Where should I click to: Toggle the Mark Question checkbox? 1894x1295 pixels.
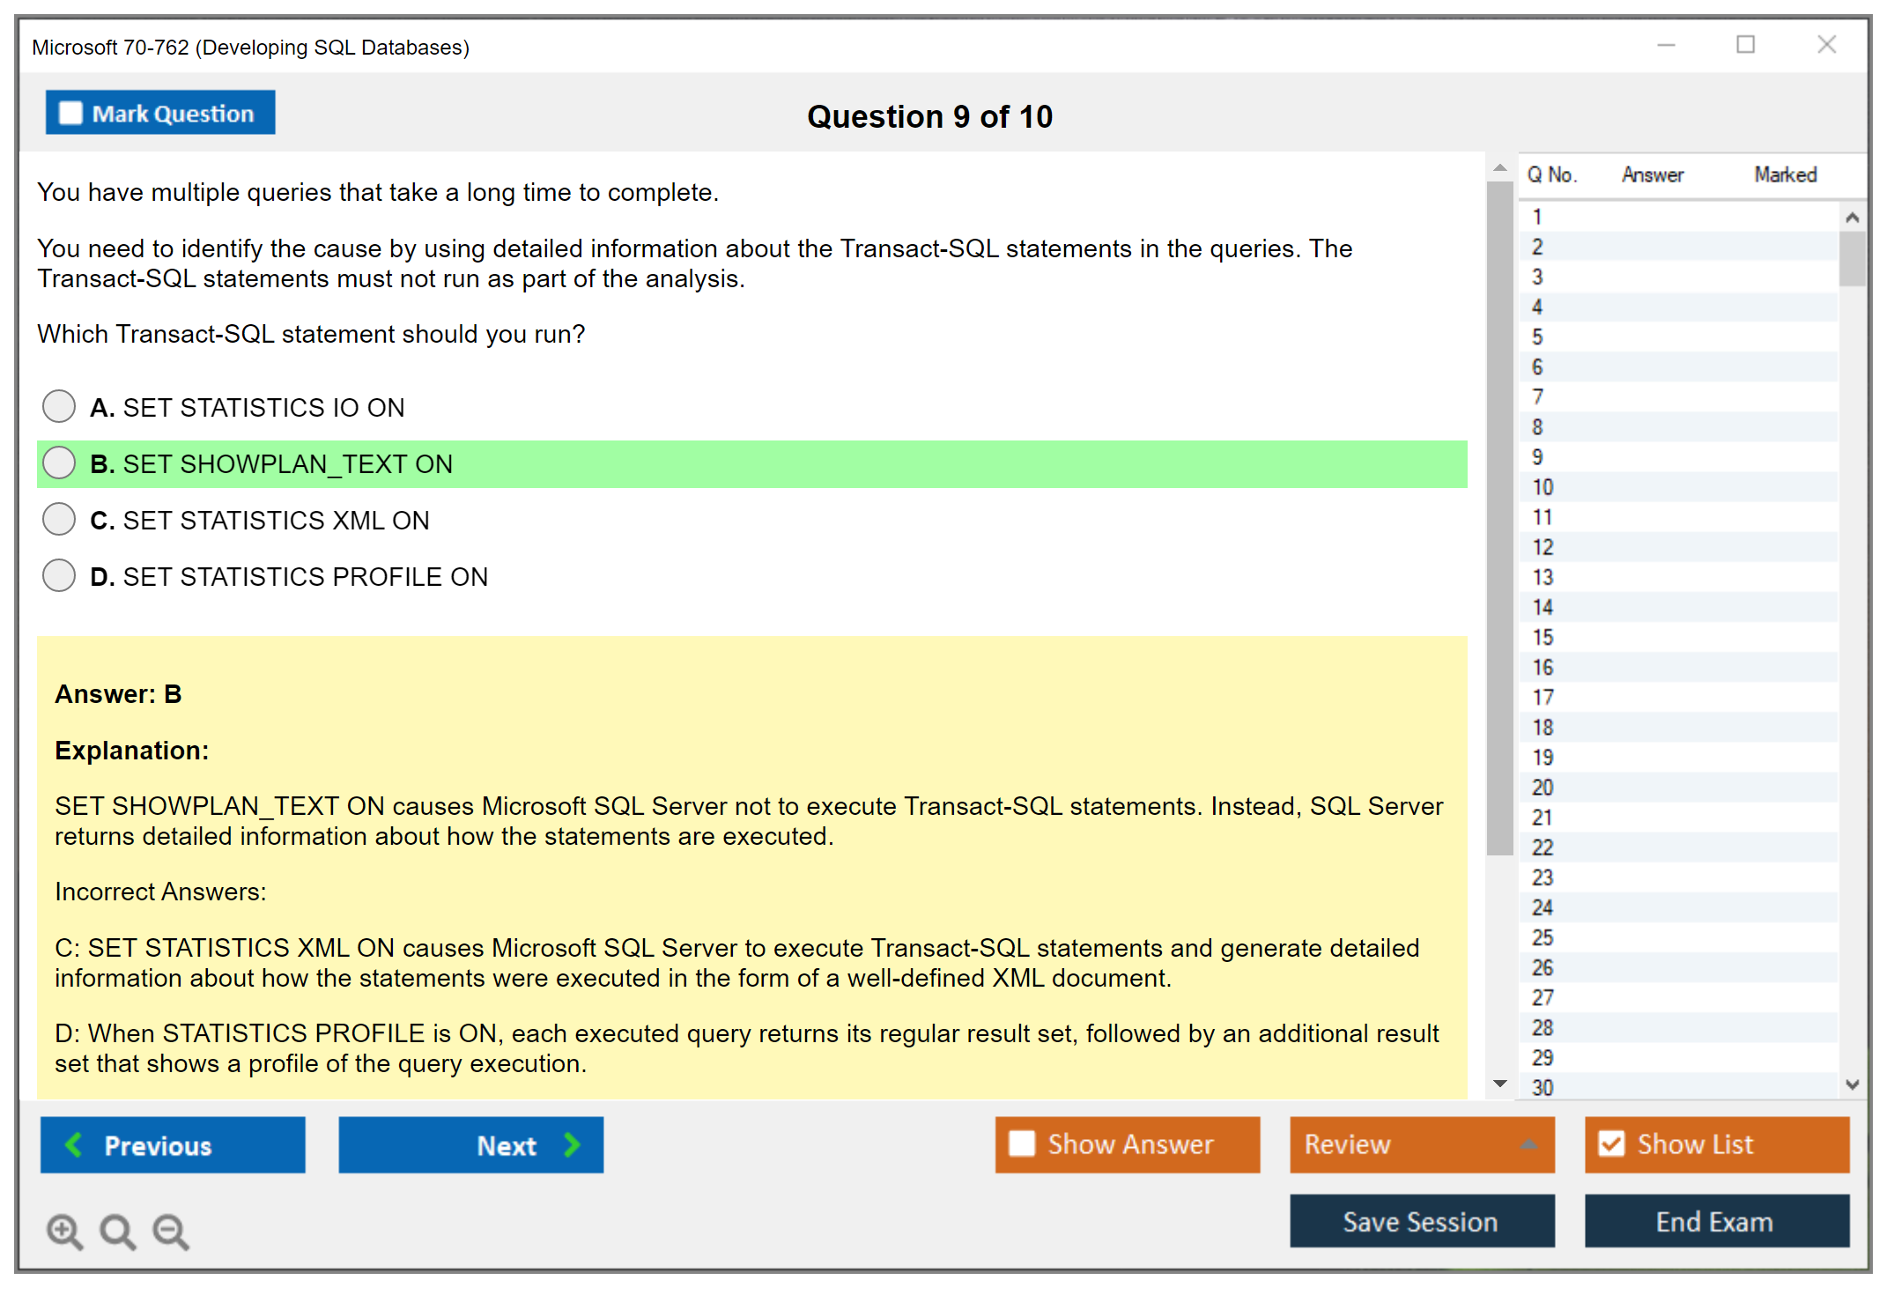pos(70,114)
